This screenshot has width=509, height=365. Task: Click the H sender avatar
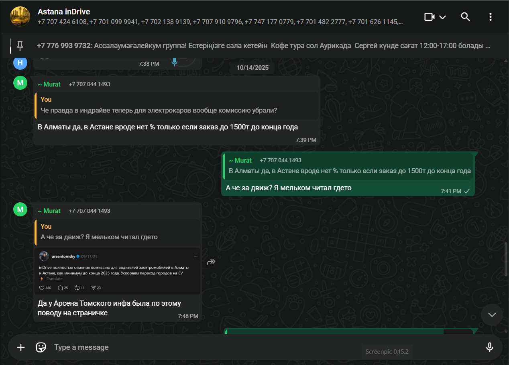[x=20, y=63]
